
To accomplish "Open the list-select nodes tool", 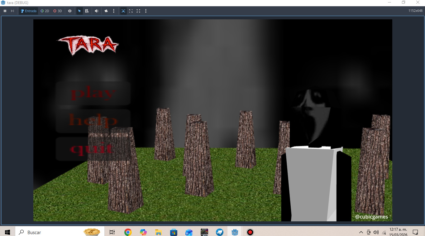I will [x=87, y=11].
